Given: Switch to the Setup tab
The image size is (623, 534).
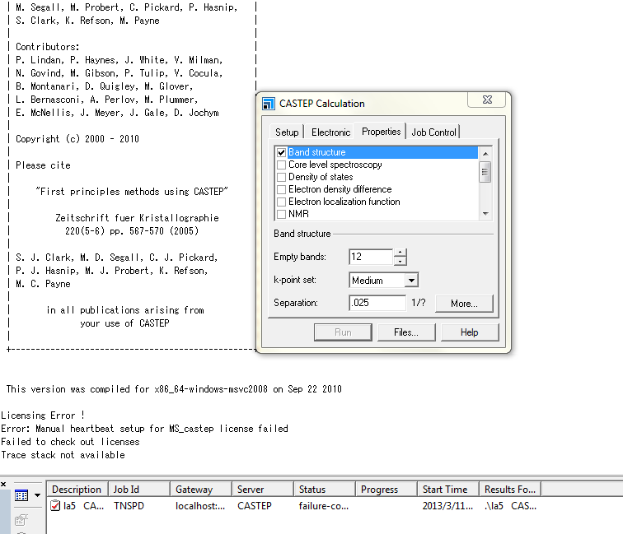Looking at the screenshot, I should point(287,132).
